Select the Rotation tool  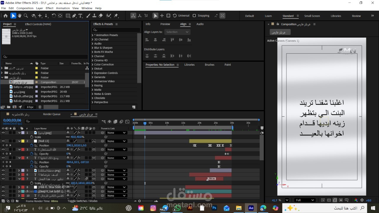pyautogui.click(x=54, y=16)
